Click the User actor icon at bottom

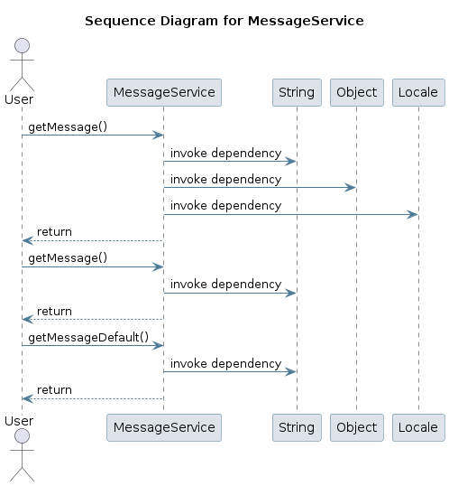pyautogui.click(x=22, y=455)
